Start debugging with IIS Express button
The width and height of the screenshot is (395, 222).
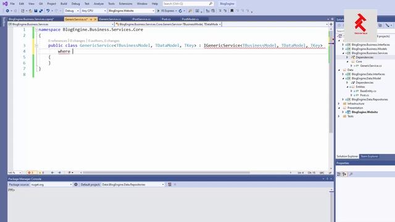[x=165, y=11]
